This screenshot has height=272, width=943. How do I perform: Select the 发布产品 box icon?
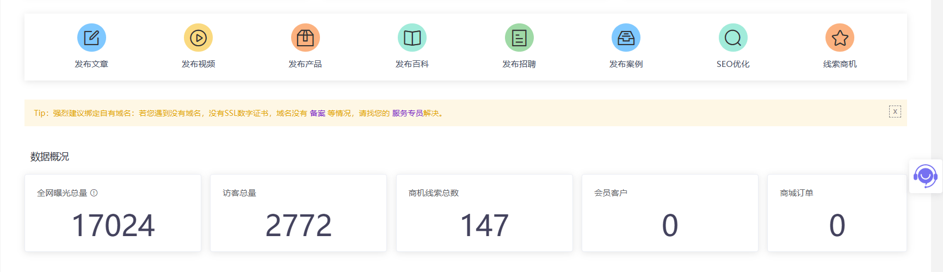click(305, 38)
